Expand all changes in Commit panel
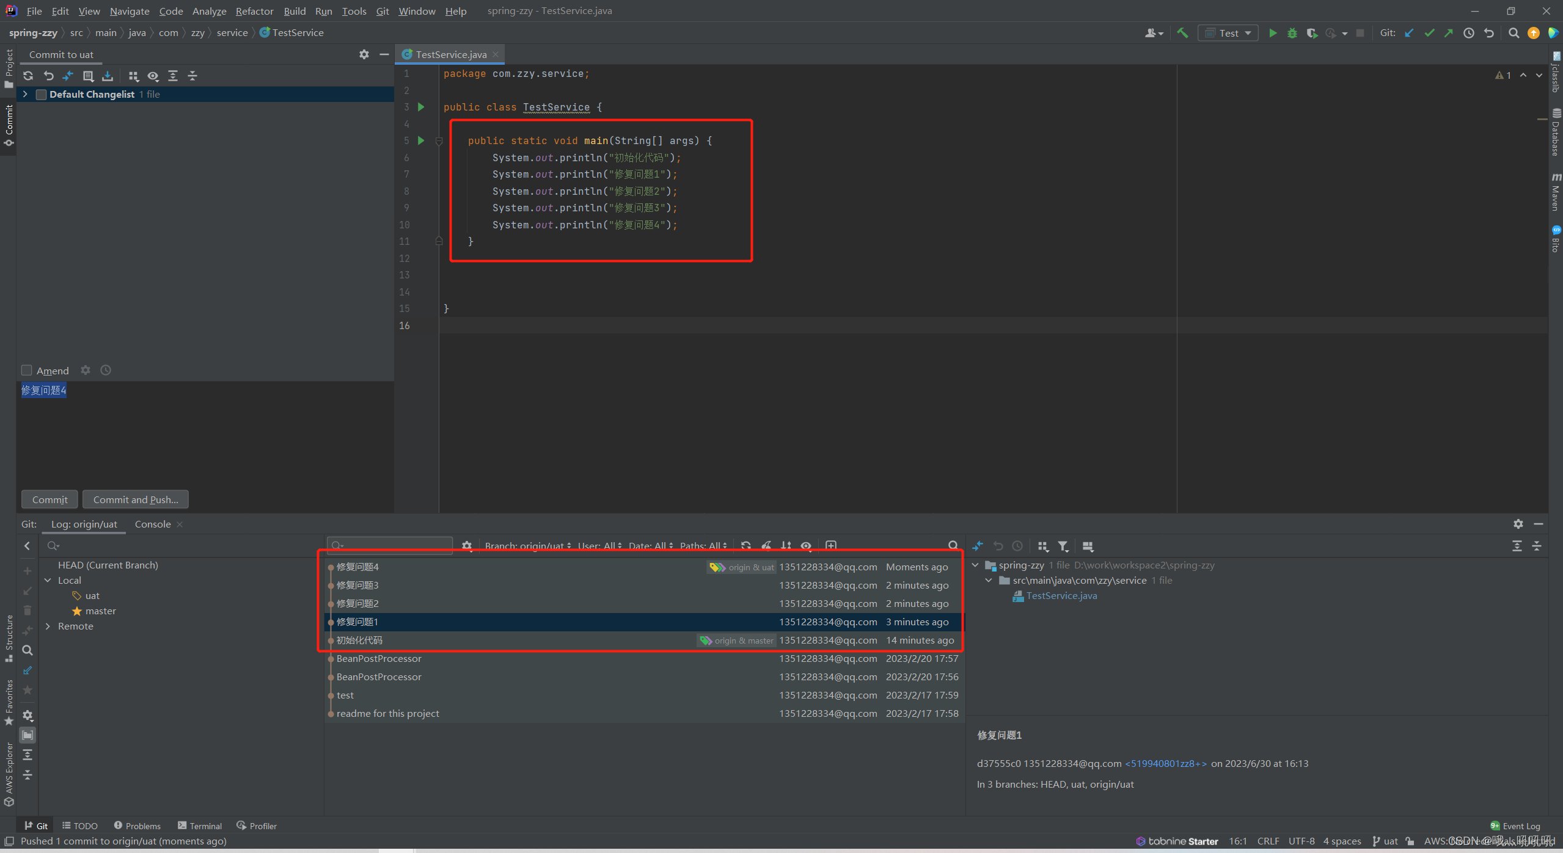Screen dimensions: 1563x853 point(173,76)
